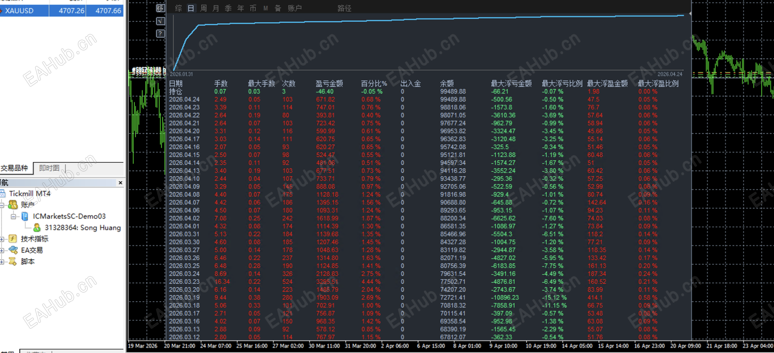Select the 脚本 tree label
This screenshot has height=353, width=774.
pos(28,261)
